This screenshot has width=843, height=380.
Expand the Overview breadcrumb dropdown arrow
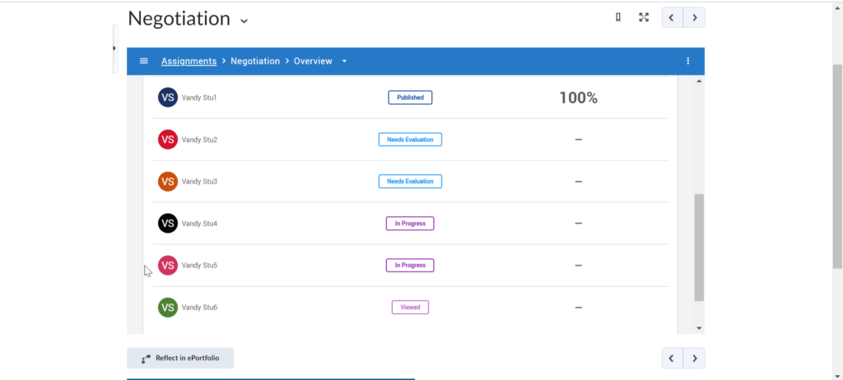click(345, 61)
